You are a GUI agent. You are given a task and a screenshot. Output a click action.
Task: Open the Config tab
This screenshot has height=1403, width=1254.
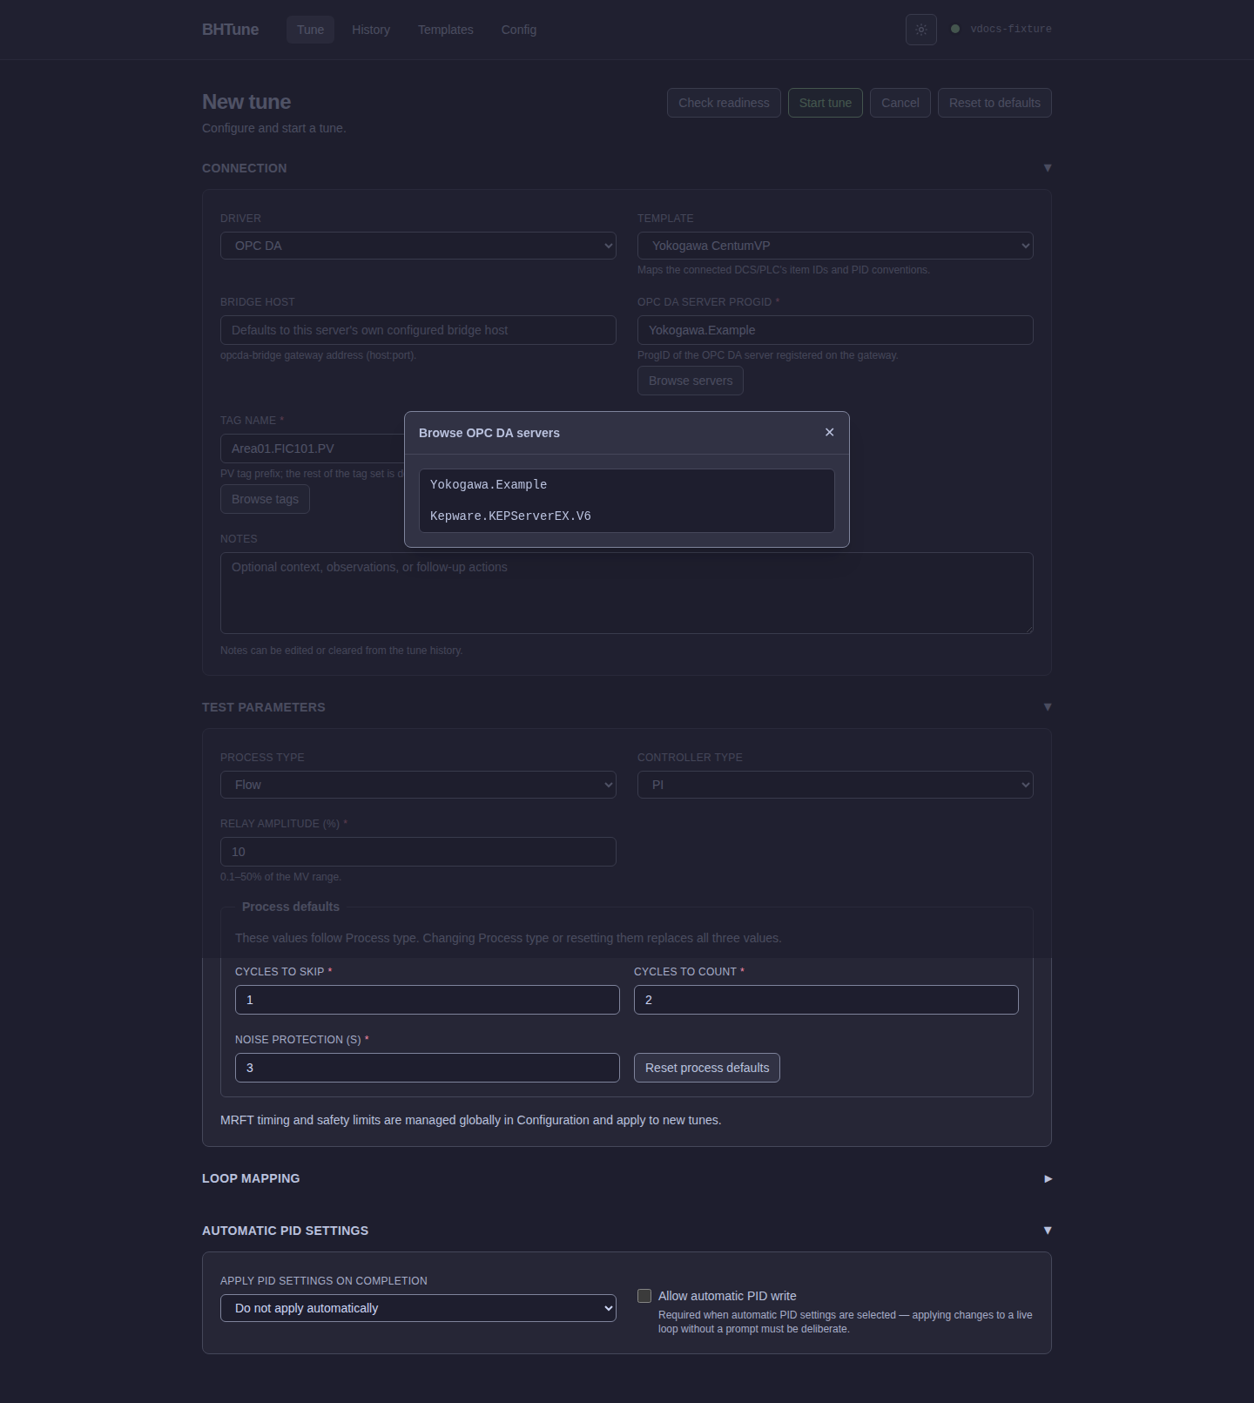click(519, 30)
